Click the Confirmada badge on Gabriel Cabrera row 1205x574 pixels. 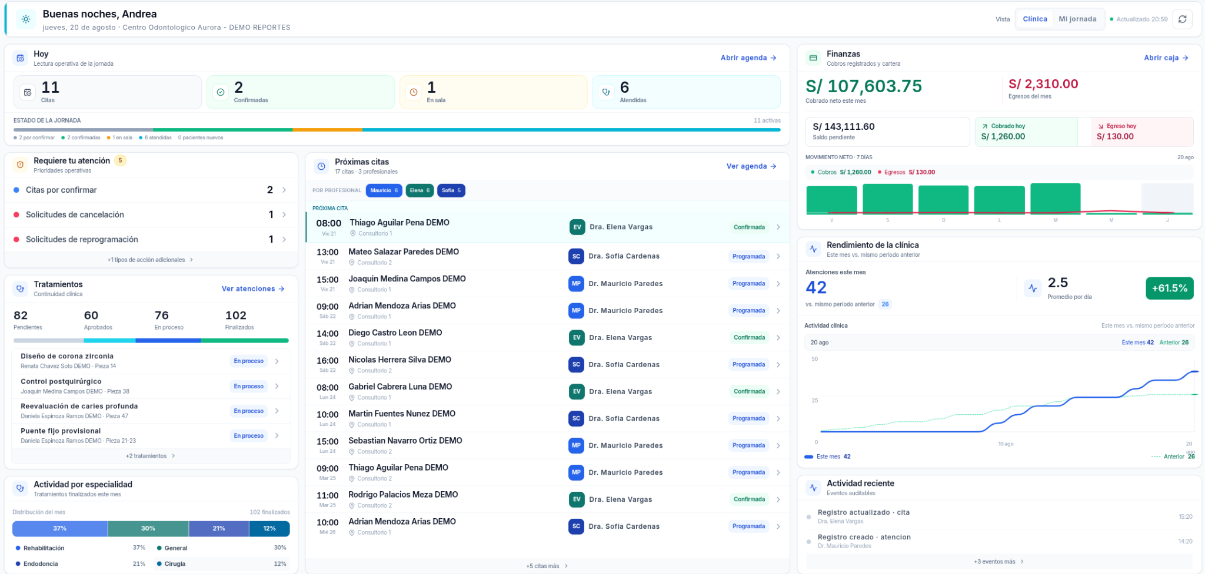click(x=749, y=391)
